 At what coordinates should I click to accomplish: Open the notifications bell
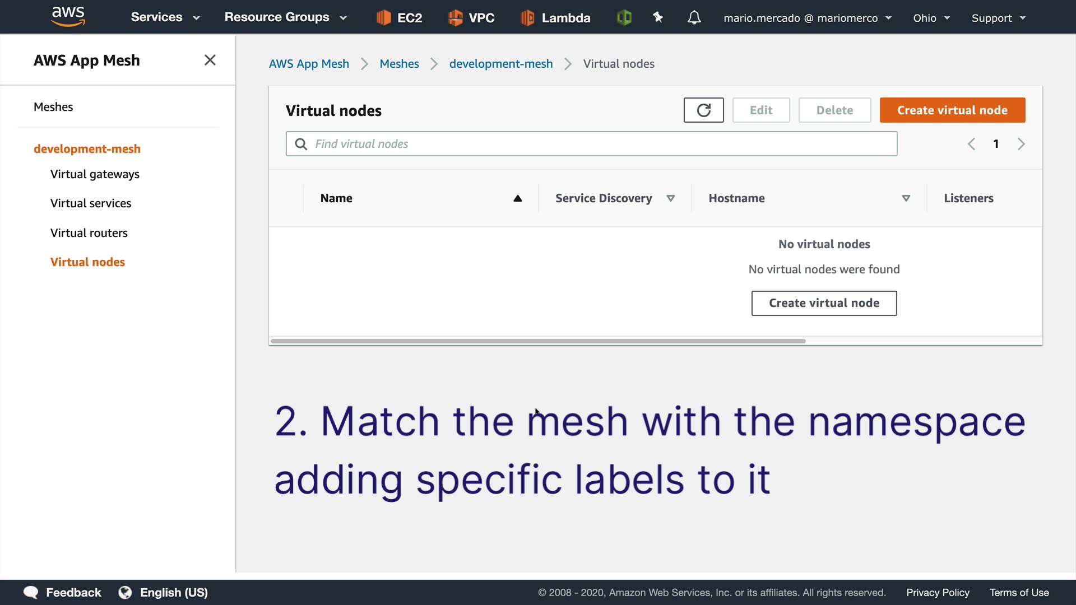coord(694,18)
